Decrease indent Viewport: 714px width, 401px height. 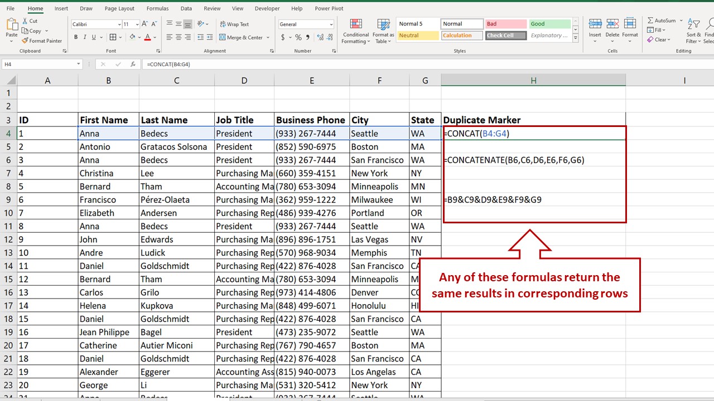click(x=200, y=37)
